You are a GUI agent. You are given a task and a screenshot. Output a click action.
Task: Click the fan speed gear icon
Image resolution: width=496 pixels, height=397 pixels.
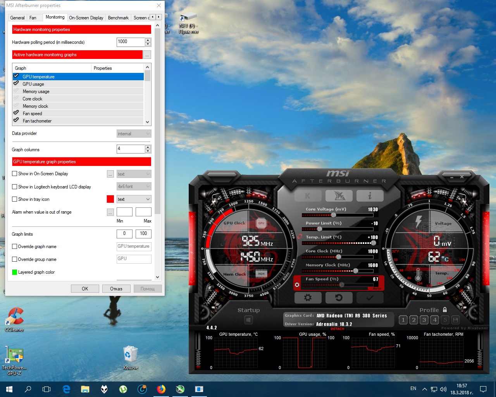297,285
